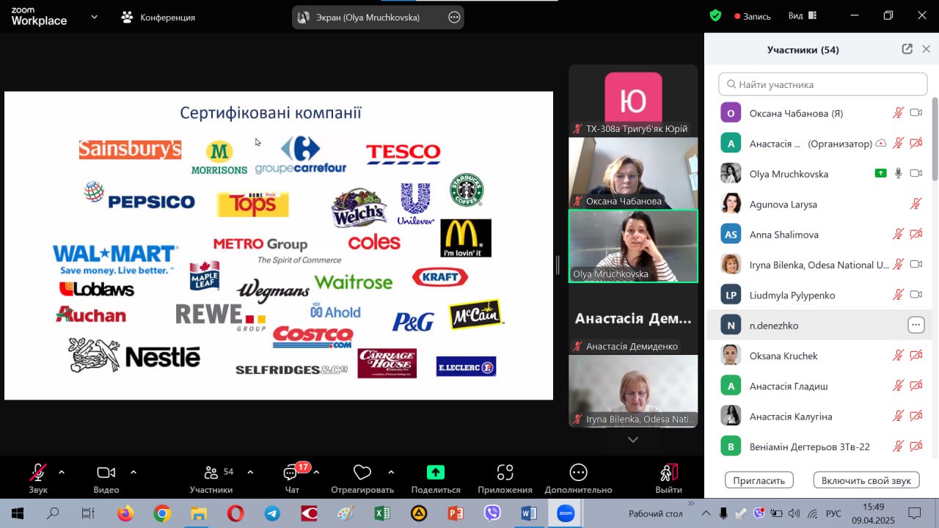Click Пригласить button

click(x=759, y=480)
